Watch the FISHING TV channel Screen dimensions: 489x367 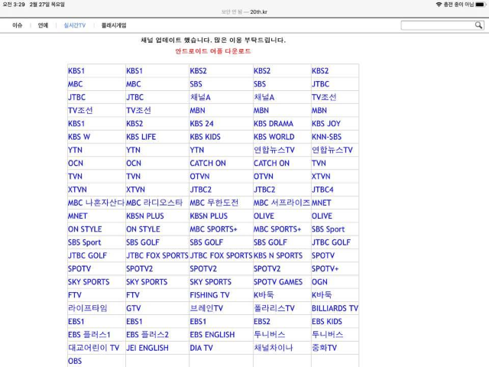pyautogui.click(x=209, y=295)
